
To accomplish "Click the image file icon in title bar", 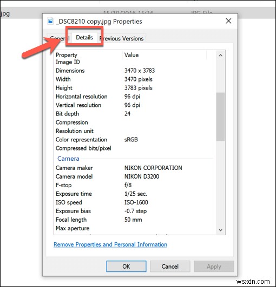I will click(50, 21).
